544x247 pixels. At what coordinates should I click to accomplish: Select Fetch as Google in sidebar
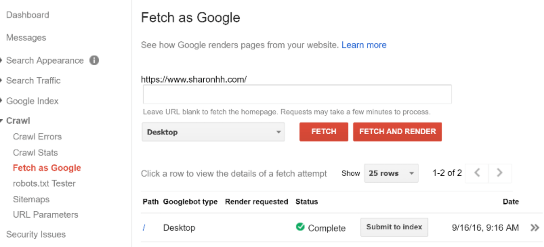click(47, 168)
